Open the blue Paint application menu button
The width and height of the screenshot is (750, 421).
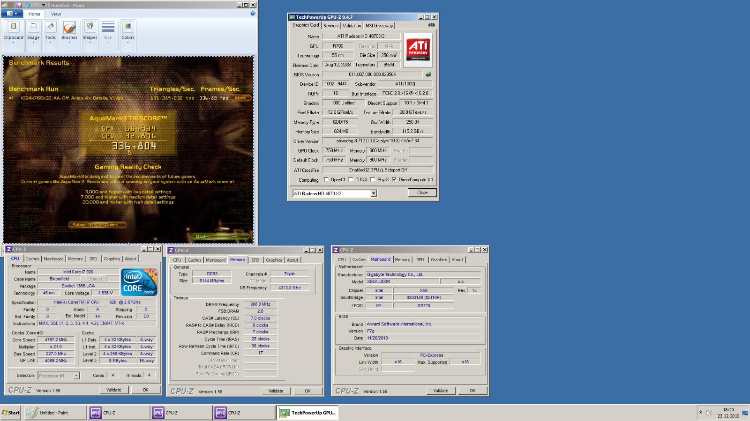12,14
